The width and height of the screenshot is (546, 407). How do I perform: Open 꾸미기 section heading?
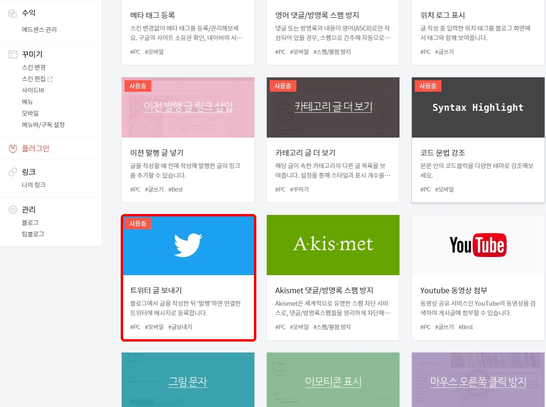(x=32, y=54)
